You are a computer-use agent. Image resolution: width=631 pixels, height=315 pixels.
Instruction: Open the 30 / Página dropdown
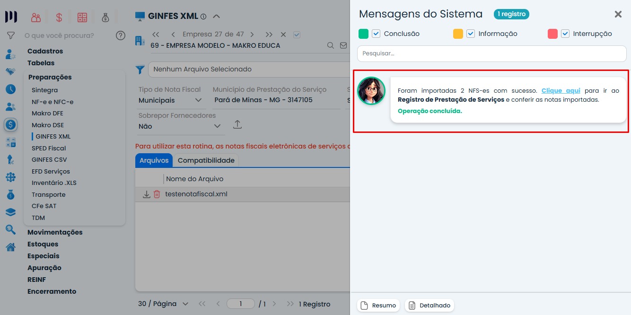click(x=163, y=304)
